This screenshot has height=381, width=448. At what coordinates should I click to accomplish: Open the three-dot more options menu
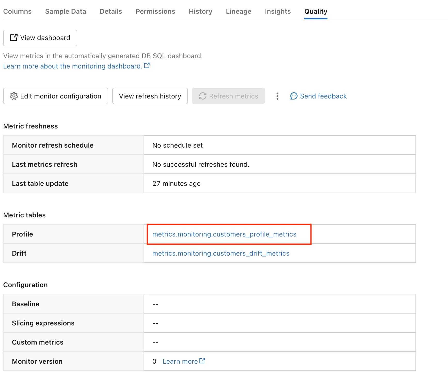[x=277, y=96]
